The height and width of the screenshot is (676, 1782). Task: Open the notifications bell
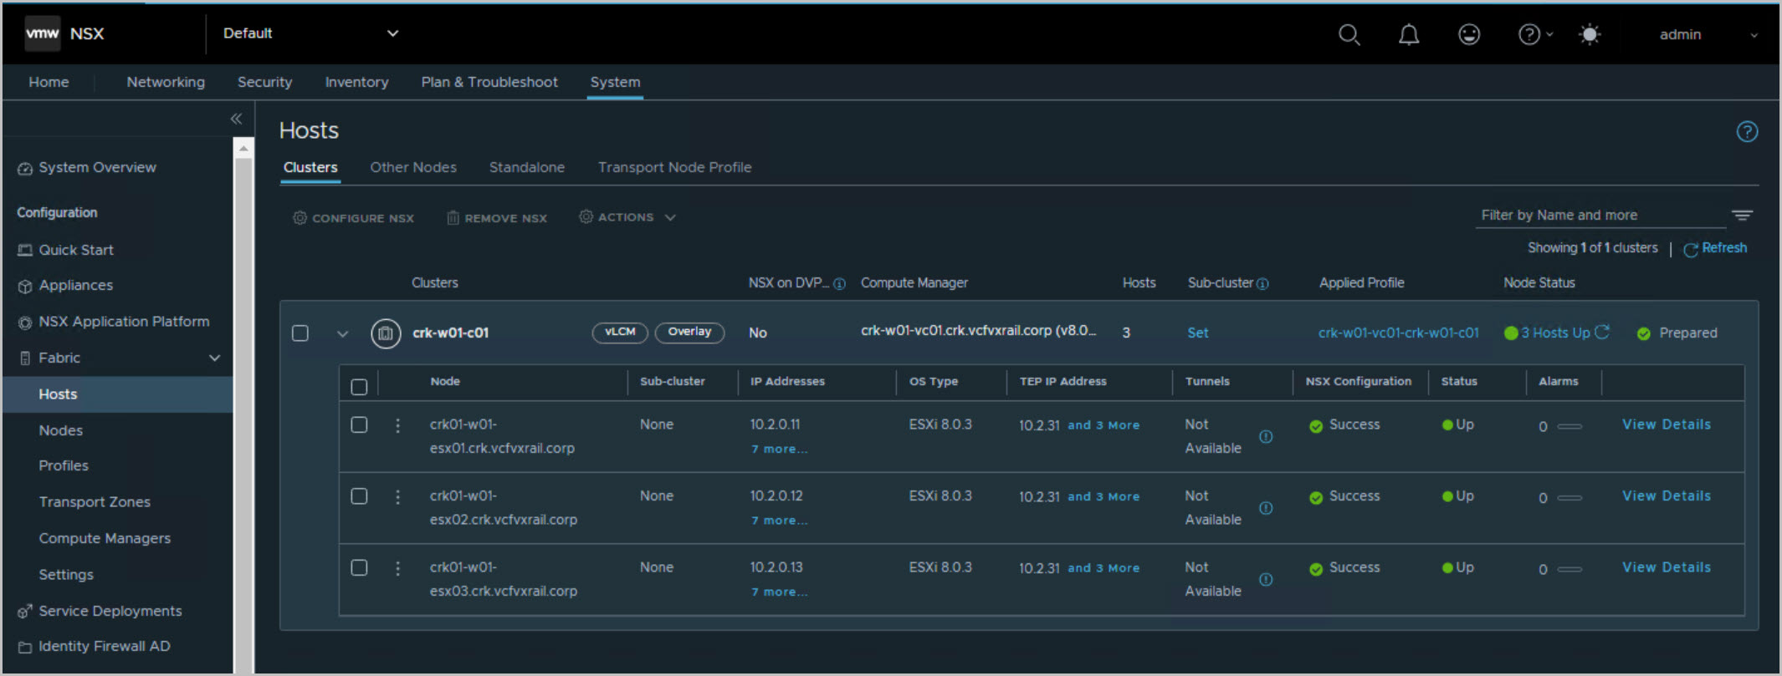1409,34
